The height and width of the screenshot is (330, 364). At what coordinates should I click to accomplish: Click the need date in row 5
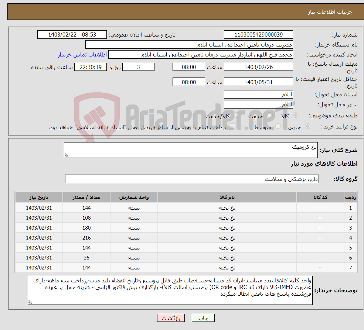[39, 248]
